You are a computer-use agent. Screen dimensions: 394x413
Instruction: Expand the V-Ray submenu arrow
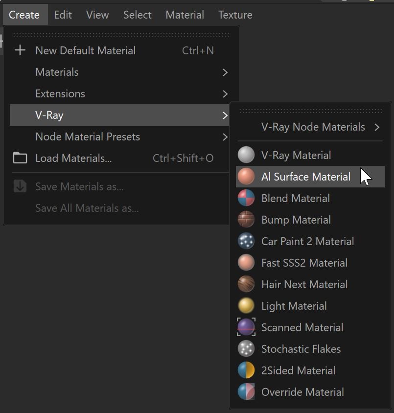pyautogui.click(x=225, y=115)
